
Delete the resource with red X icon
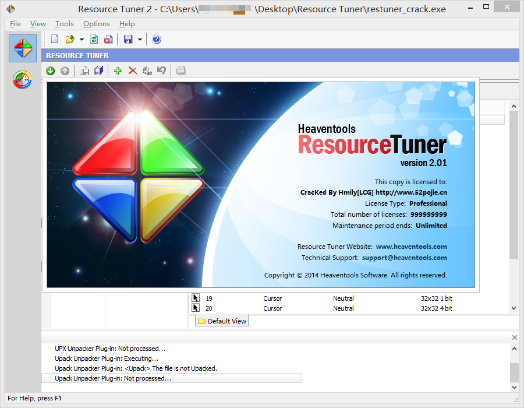click(133, 71)
